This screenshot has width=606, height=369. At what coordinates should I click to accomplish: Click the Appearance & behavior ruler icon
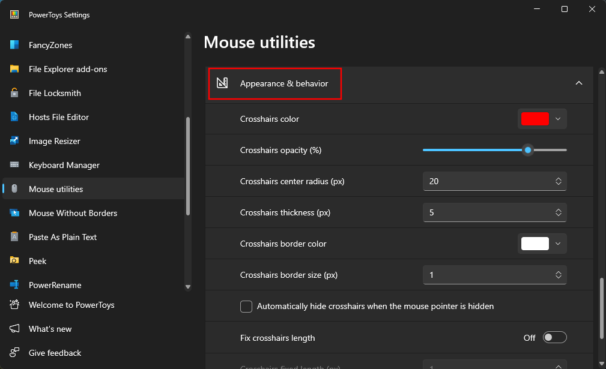[x=222, y=83]
